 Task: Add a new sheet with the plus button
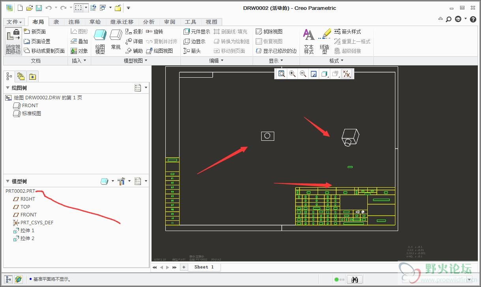click(x=183, y=267)
